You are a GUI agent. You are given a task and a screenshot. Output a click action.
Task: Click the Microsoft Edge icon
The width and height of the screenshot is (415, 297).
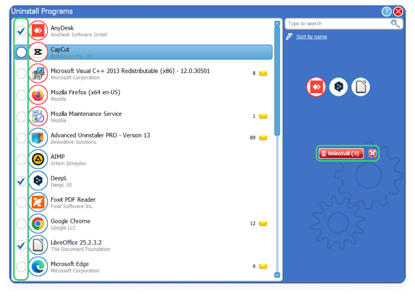point(38,267)
